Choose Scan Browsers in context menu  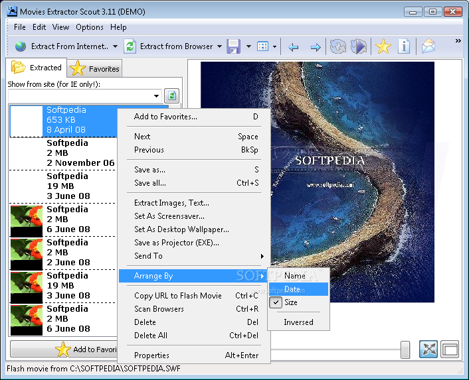(x=195, y=309)
